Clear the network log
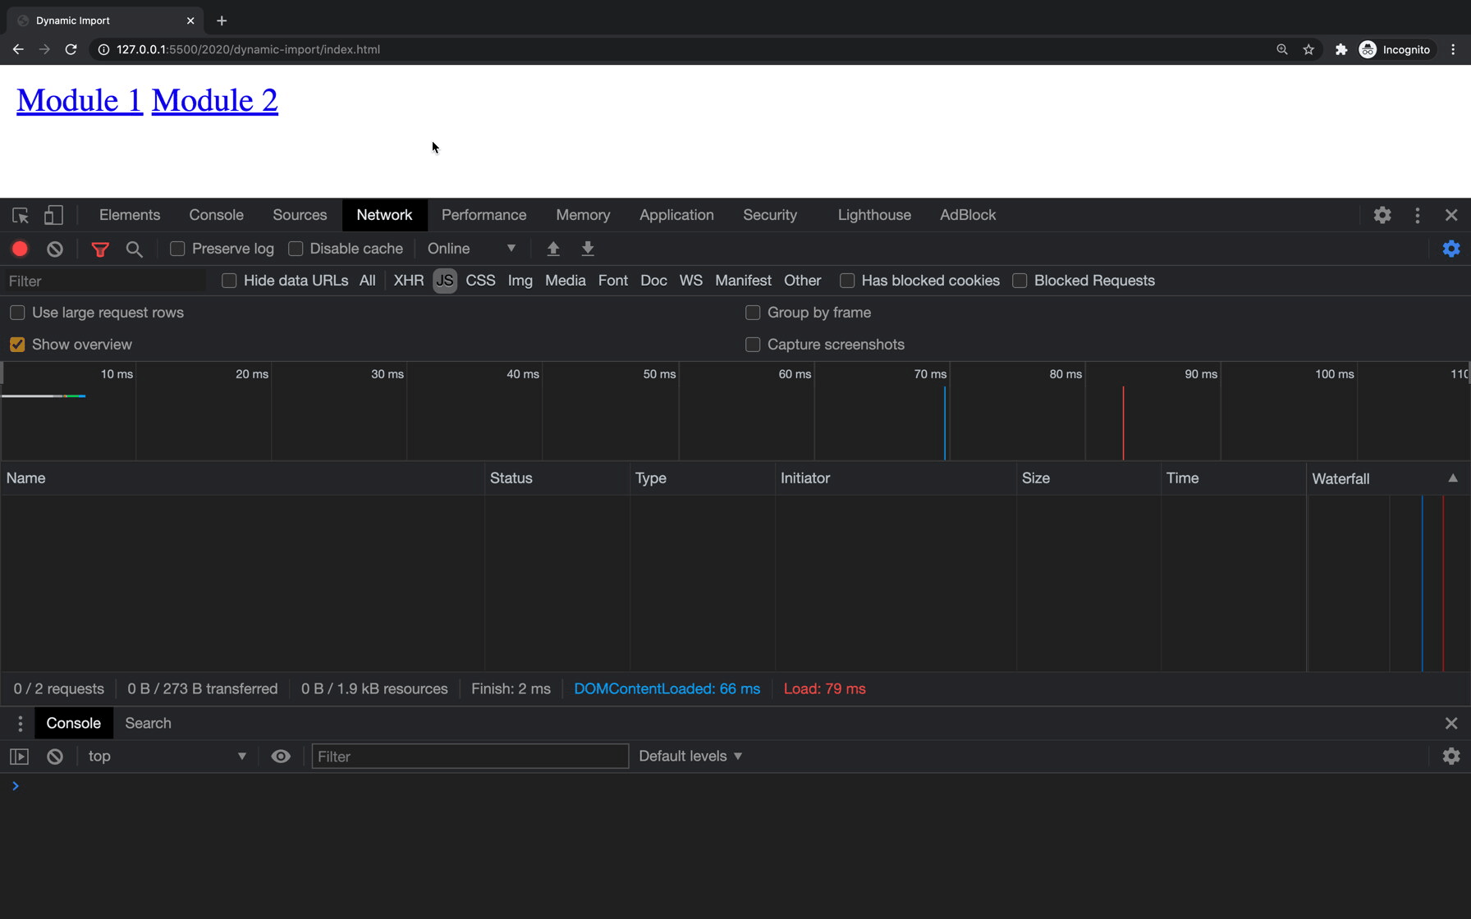Screen dimensions: 1471x919 55,249
